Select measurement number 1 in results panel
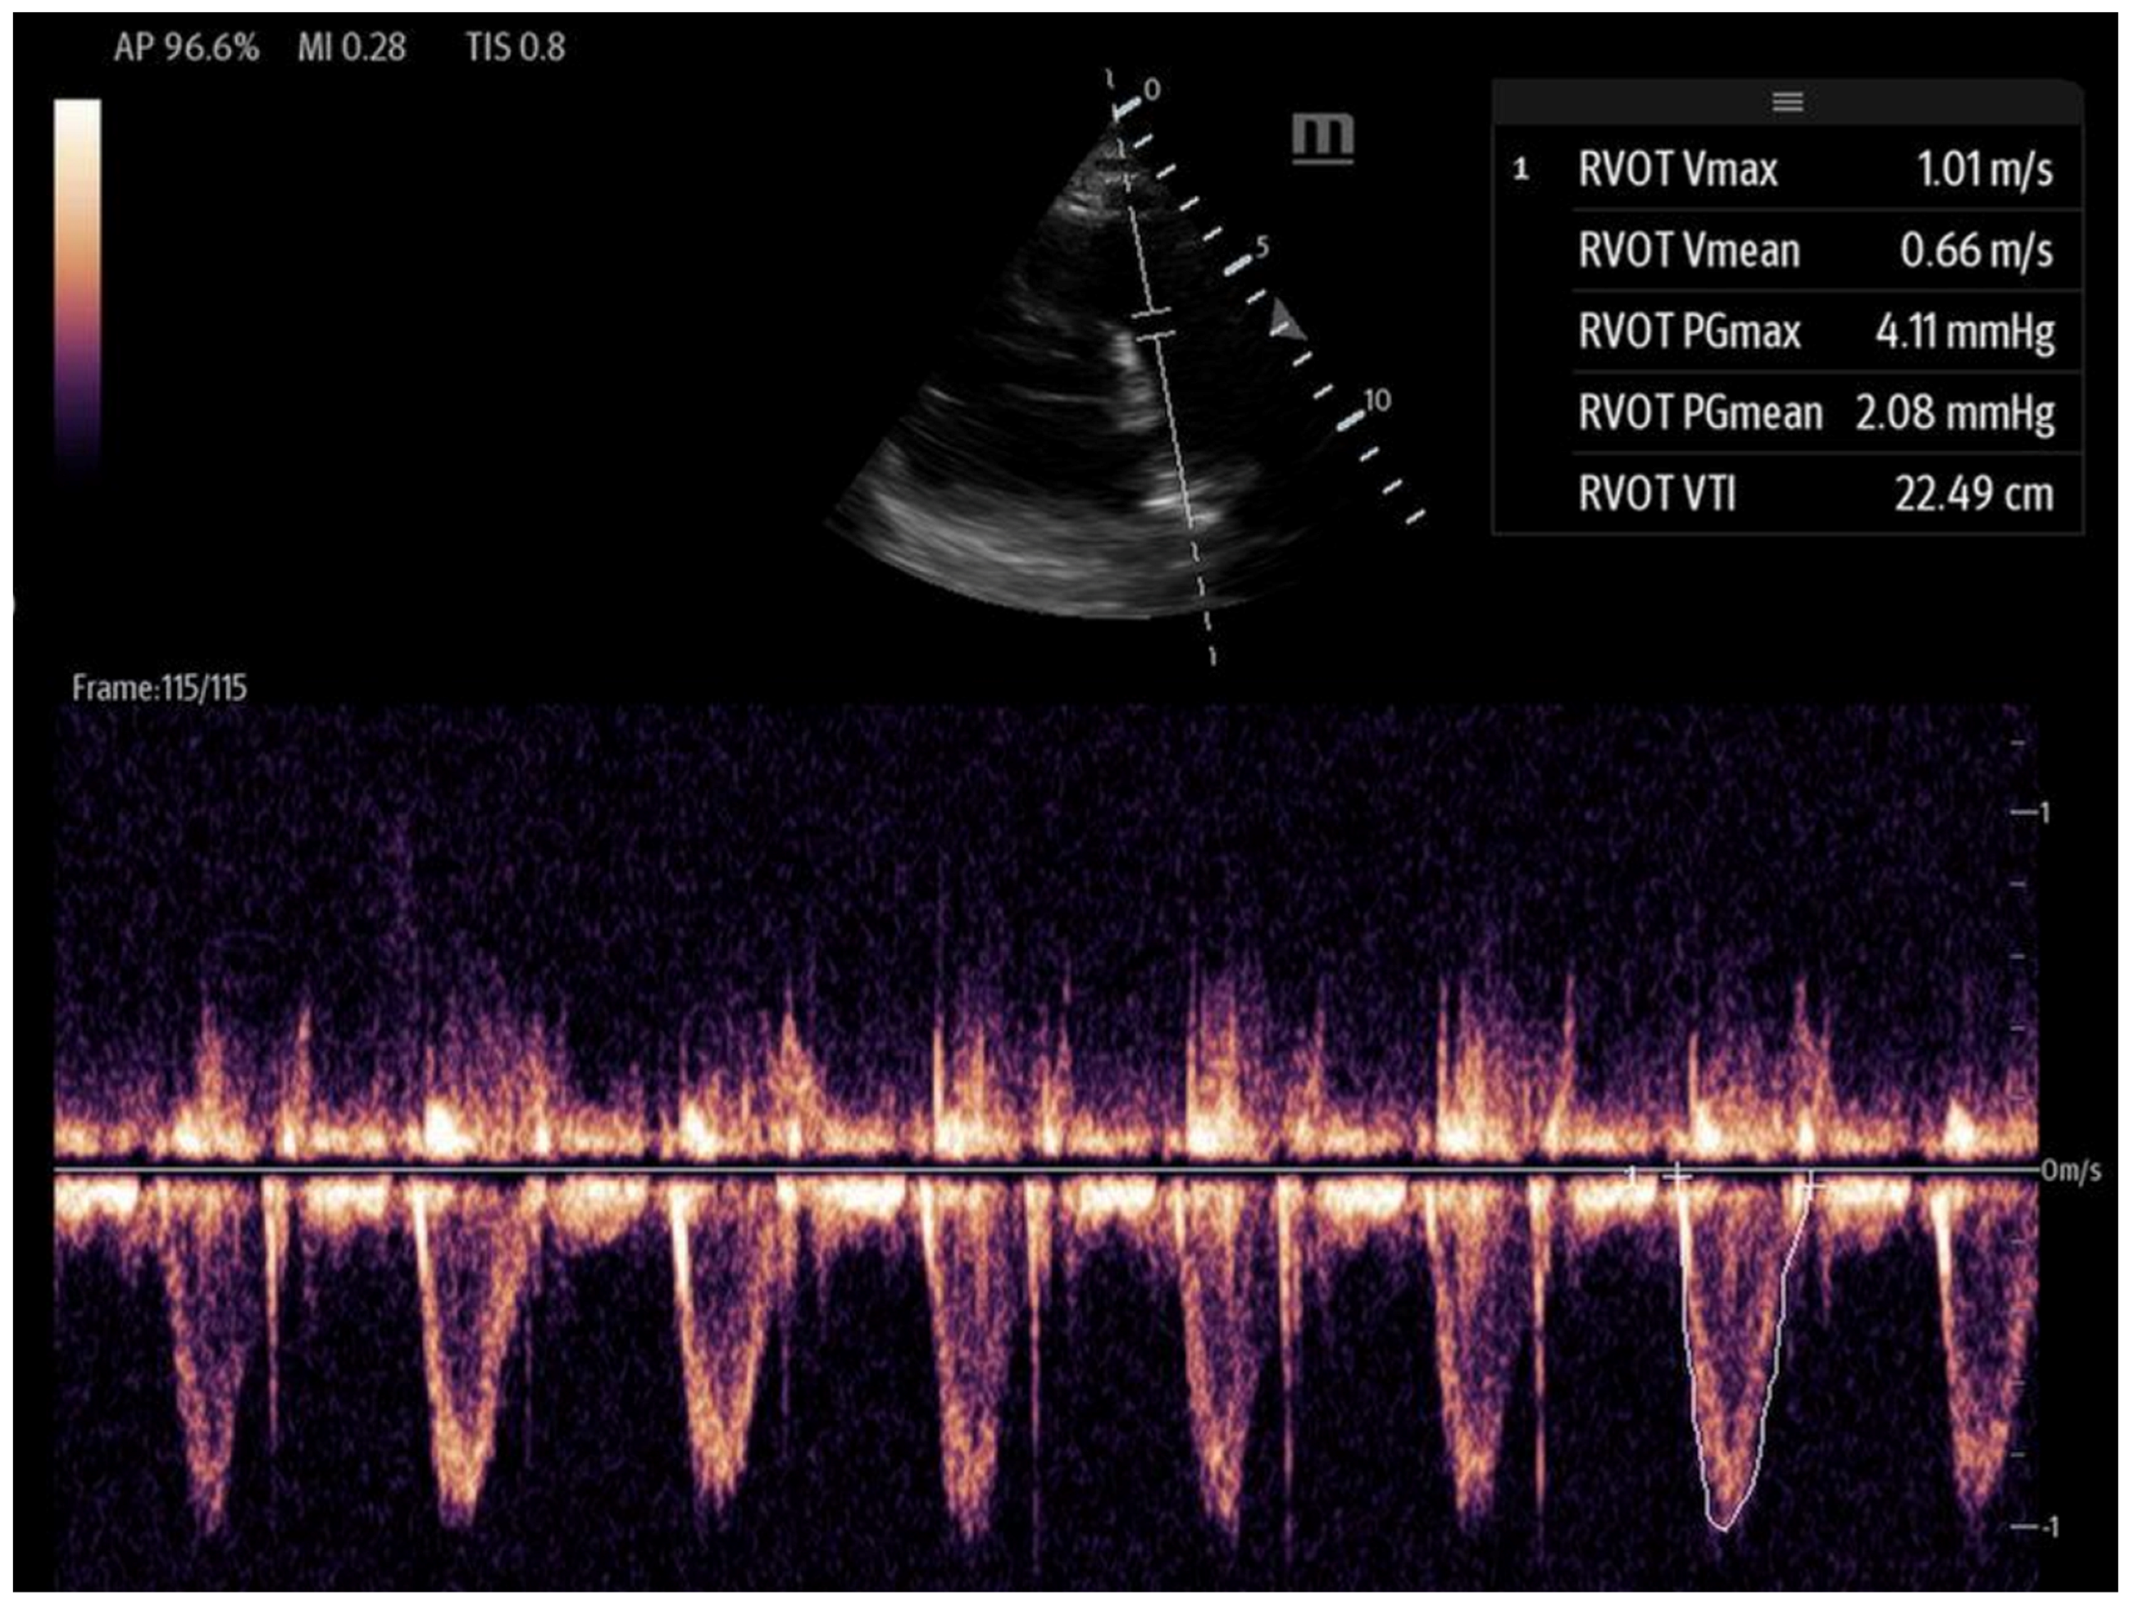 tap(1521, 171)
